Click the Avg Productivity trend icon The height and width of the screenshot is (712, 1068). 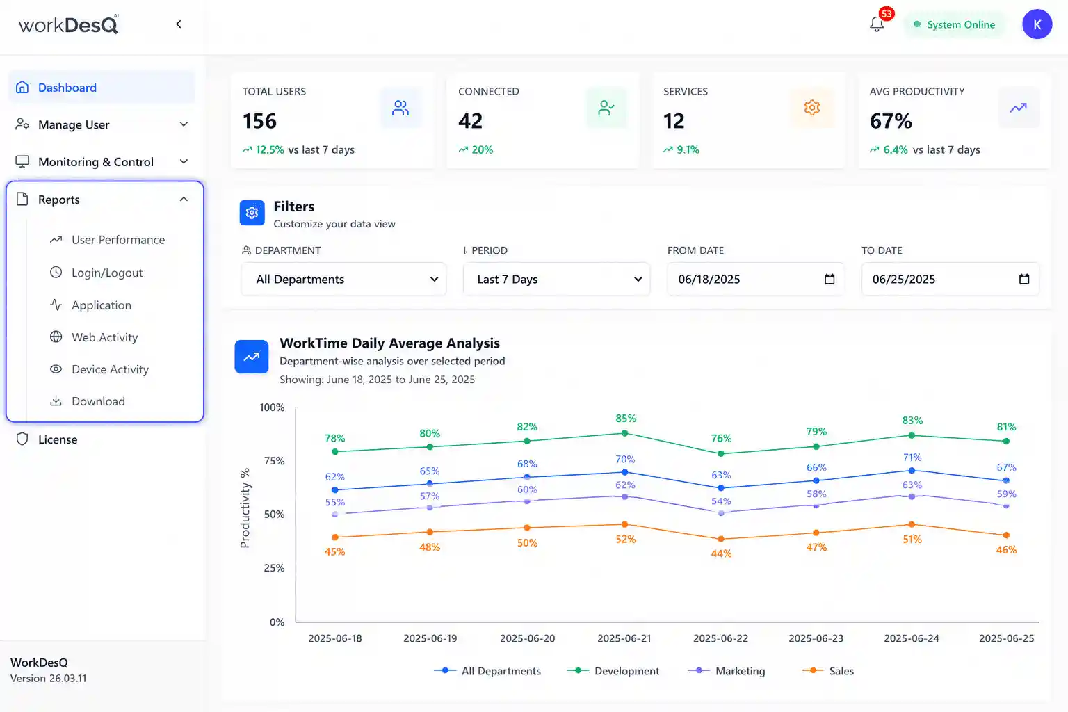click(1019, 108)
